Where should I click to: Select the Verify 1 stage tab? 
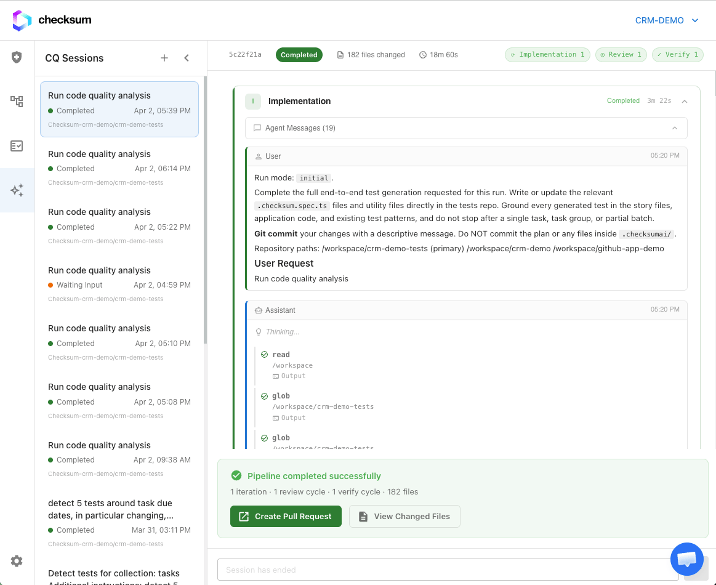tap(678, 55)
